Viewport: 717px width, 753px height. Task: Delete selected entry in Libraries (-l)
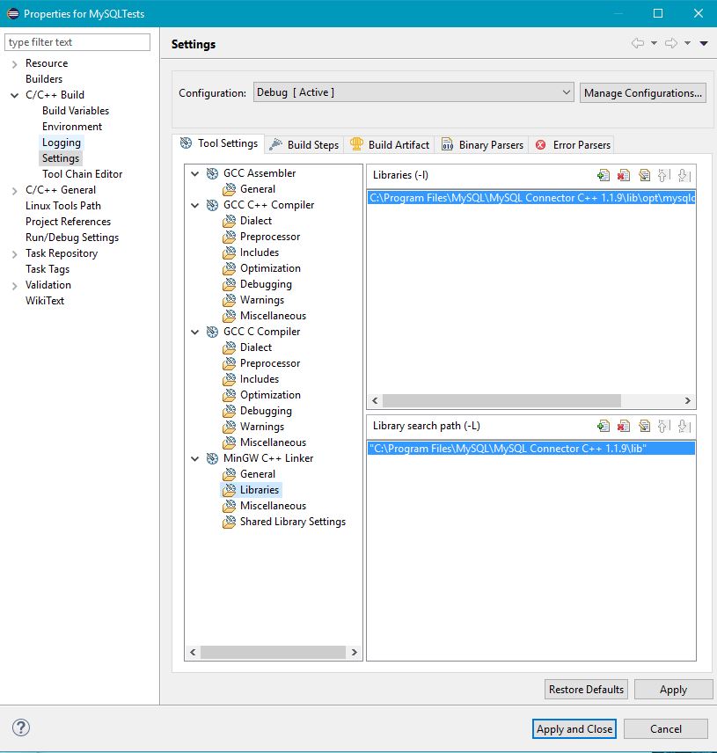click(624, 175)
